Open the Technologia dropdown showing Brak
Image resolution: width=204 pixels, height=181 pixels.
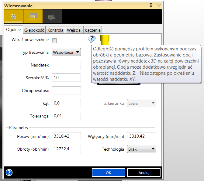click(142, 149)
